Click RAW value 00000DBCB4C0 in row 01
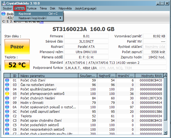The height and width of the screenshot is (138, 171). [151, 80]
